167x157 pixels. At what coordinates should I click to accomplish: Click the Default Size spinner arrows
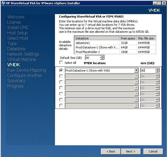[x=102, y=58]
